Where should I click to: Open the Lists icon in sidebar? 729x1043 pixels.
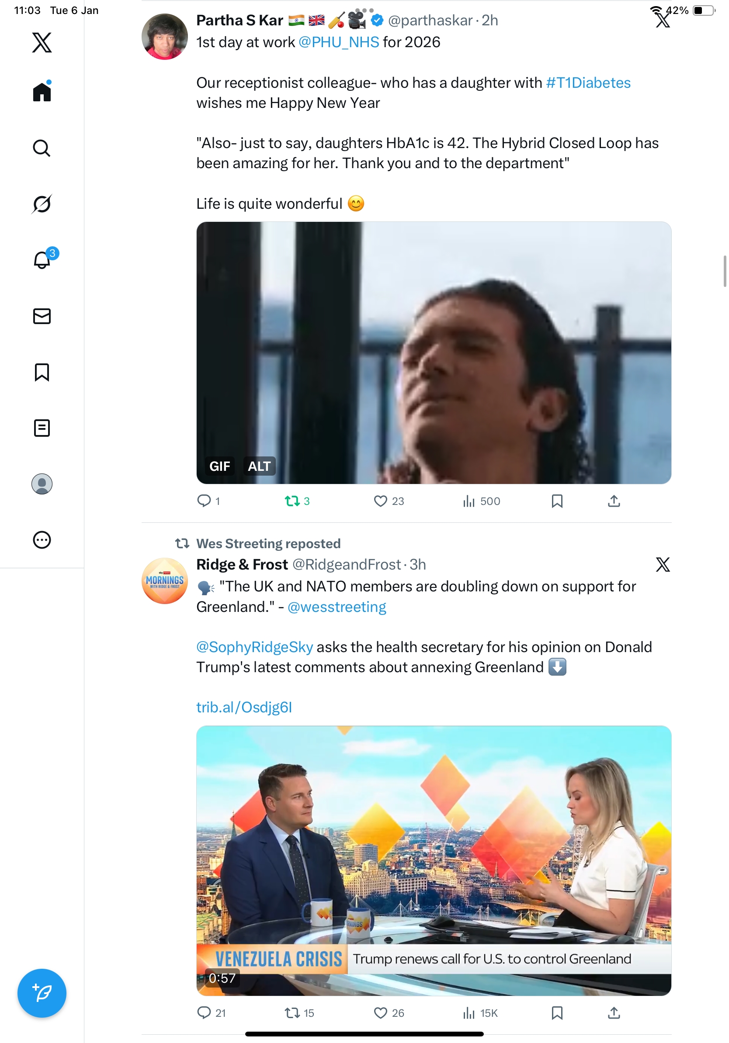click(42, 428)
